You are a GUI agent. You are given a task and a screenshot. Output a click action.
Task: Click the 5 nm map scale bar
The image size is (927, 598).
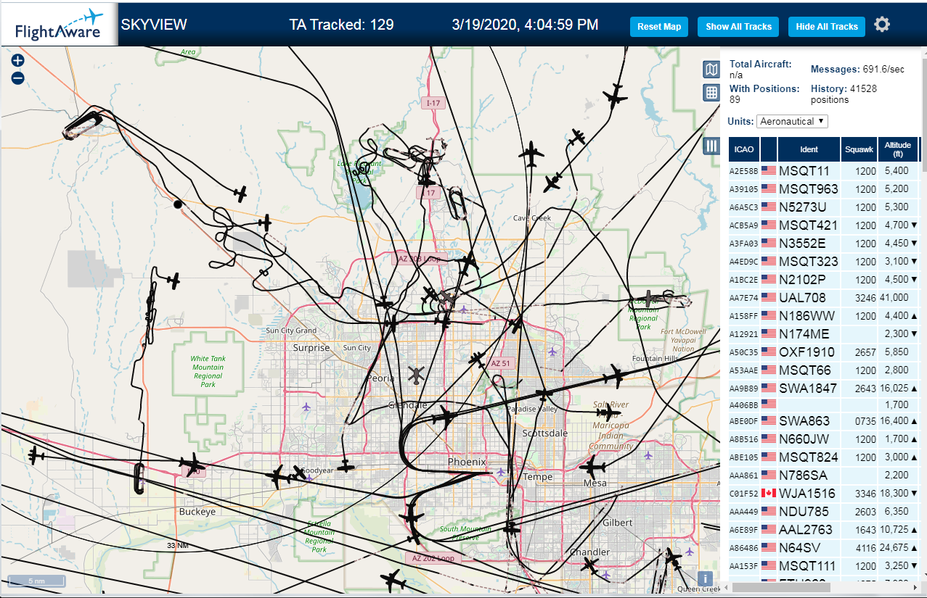(x=36, y=581)
